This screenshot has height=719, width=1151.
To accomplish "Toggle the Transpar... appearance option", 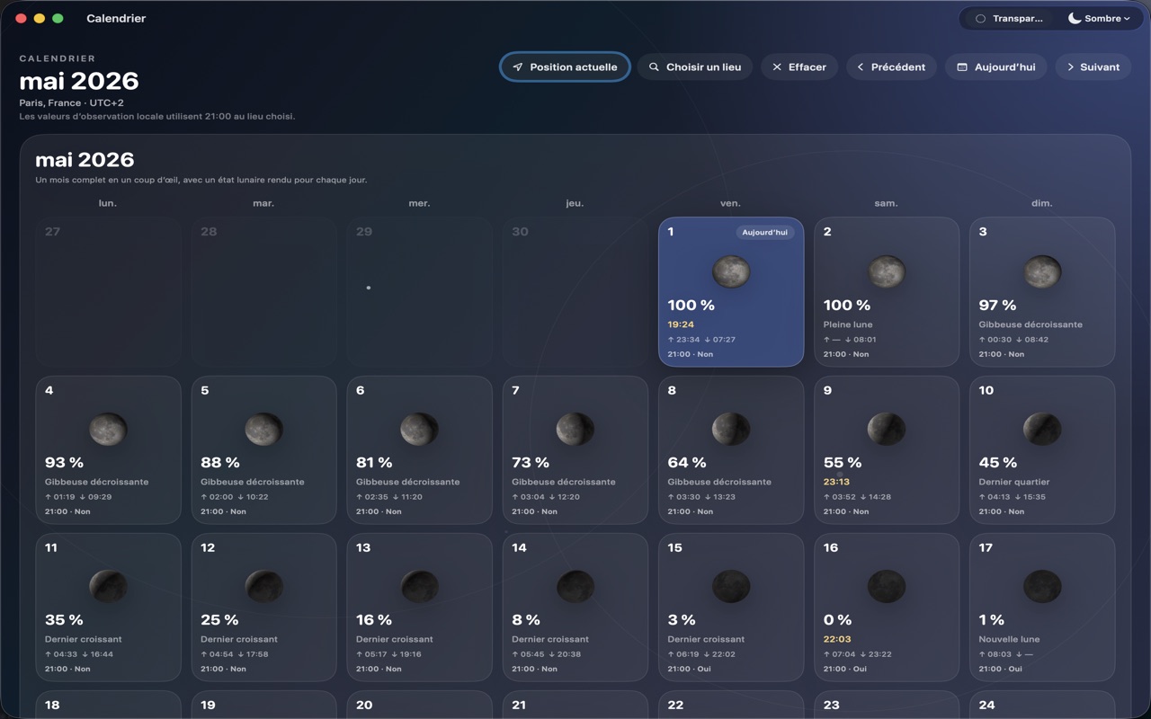I will [x=1009, y=18].
